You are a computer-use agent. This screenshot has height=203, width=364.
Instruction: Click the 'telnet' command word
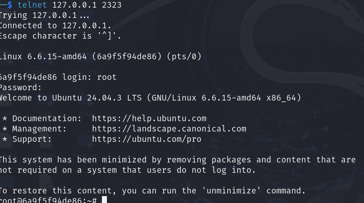(x=32, y=5)
